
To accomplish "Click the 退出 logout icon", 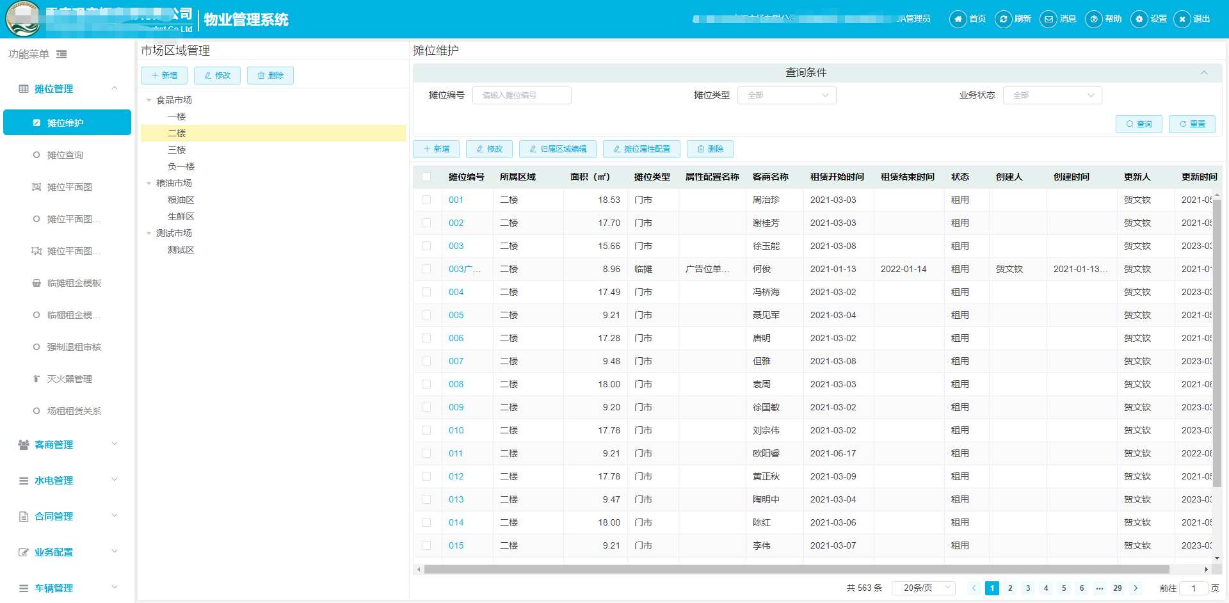I will pyautogui.click(x=1182, y=19).
